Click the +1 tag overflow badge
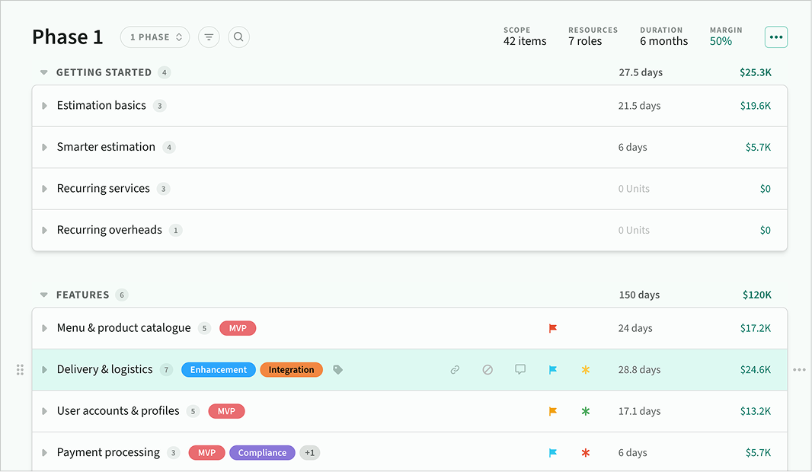812x472 pixels. (309, 453)
